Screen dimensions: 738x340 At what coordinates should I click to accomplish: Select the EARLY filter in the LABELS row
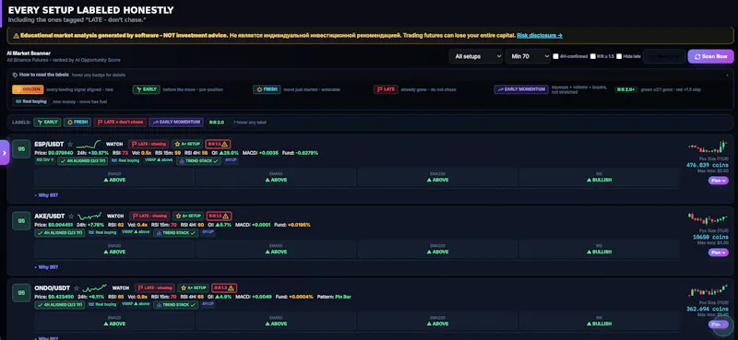[x=48, y=123]
